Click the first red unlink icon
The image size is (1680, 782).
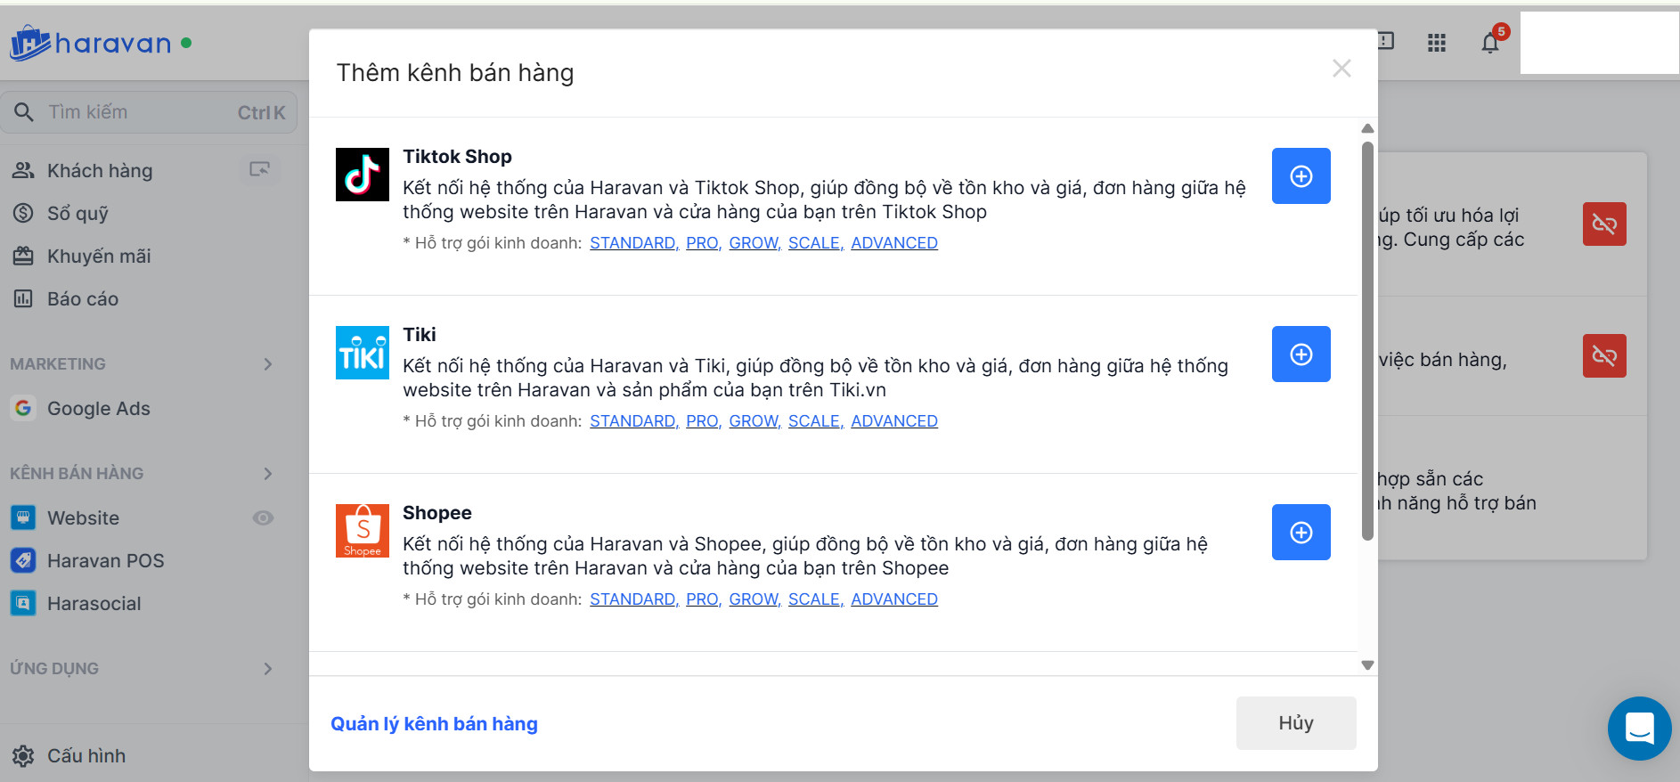point(1604,224)
